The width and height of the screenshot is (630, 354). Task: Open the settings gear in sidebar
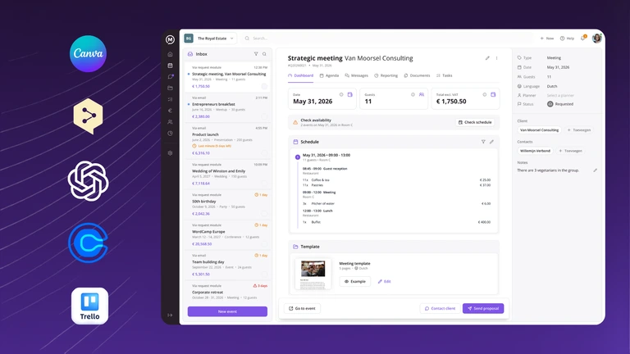(x=170, y=153)
